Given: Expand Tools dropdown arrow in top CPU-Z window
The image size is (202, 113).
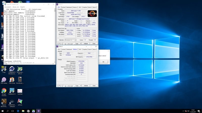Looking at the screenshot, I should [81, 43].
